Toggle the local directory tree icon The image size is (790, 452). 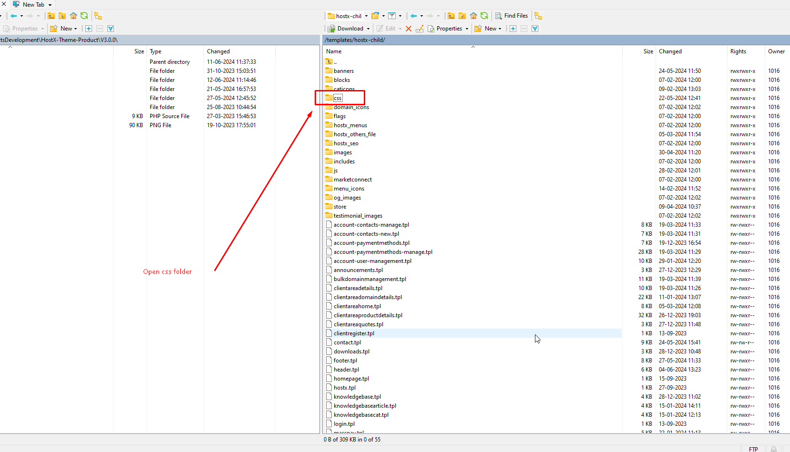98,16
